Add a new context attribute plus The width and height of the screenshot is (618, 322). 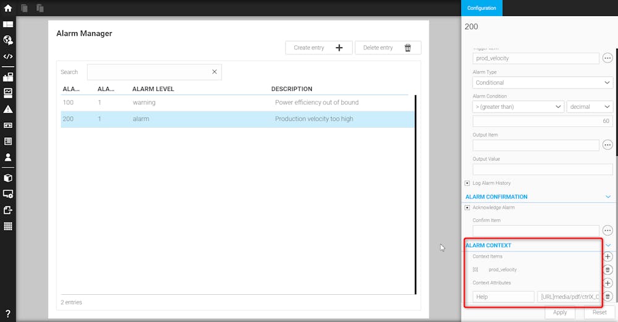click(607, 283)
